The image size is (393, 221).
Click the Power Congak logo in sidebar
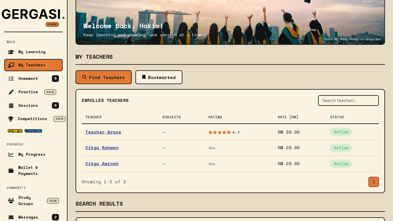pyautogui.click(x=25, y=131)
